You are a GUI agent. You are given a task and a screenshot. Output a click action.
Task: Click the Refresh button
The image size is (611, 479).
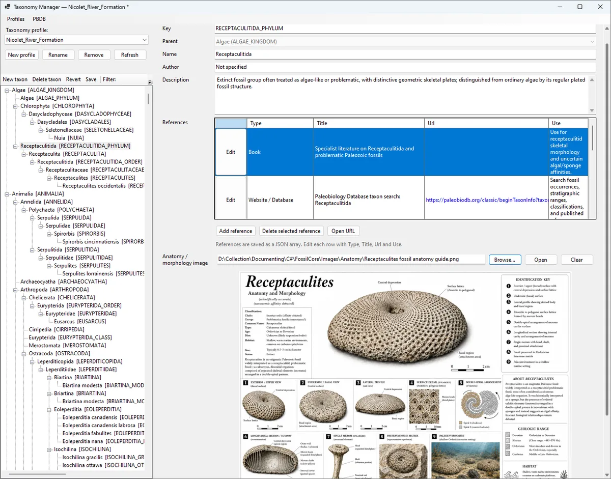[130, 55]
